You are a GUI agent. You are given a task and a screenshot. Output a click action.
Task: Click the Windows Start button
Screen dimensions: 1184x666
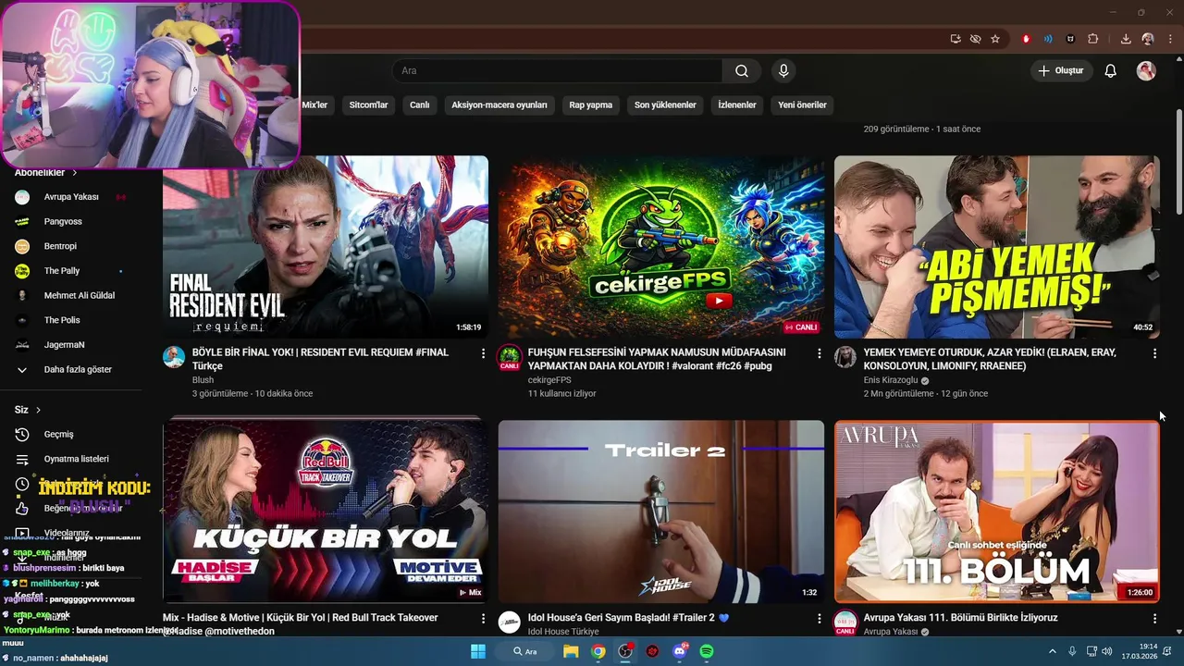[478, 651]
